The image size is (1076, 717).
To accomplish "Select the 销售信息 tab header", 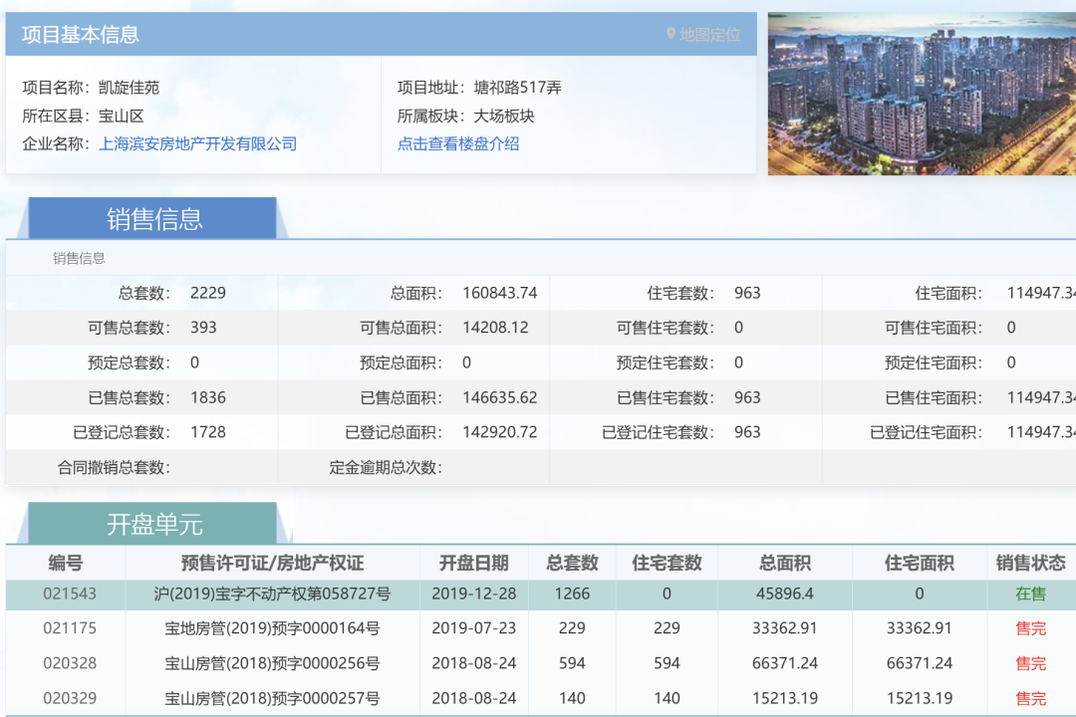I will tap(153, 219).
